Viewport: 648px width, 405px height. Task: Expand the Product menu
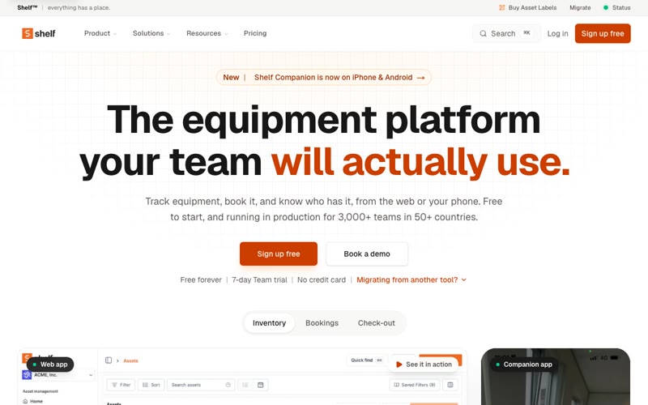(x=100, y=33)
